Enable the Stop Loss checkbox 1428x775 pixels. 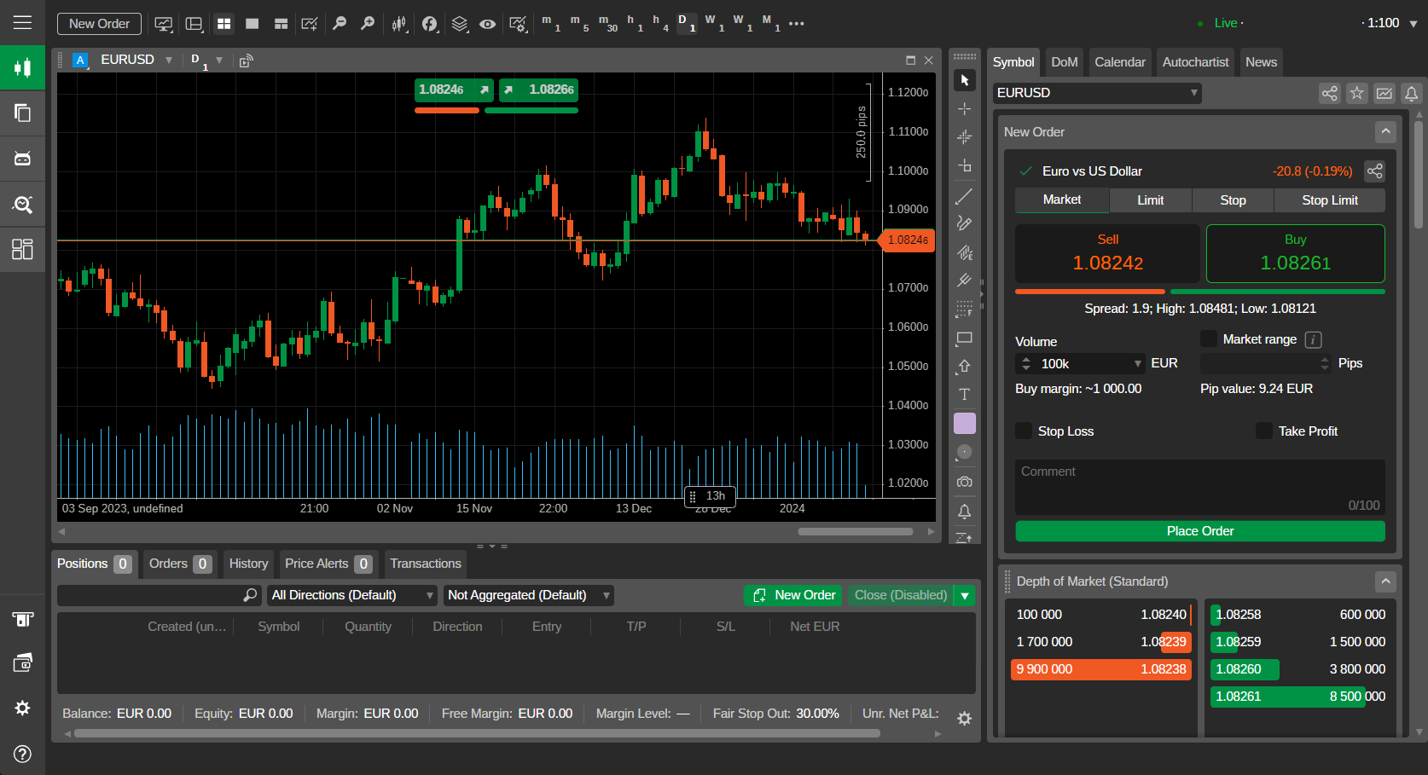[x=1024, y=431]
